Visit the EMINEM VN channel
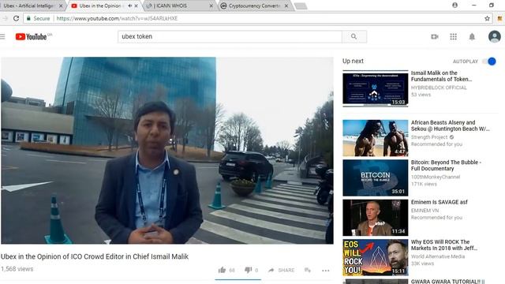 tap(425, 211)
